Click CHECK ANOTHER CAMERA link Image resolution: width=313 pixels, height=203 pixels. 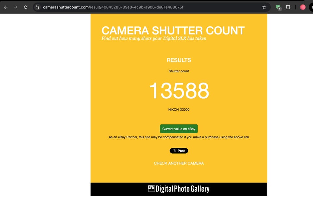click(179, 163)
